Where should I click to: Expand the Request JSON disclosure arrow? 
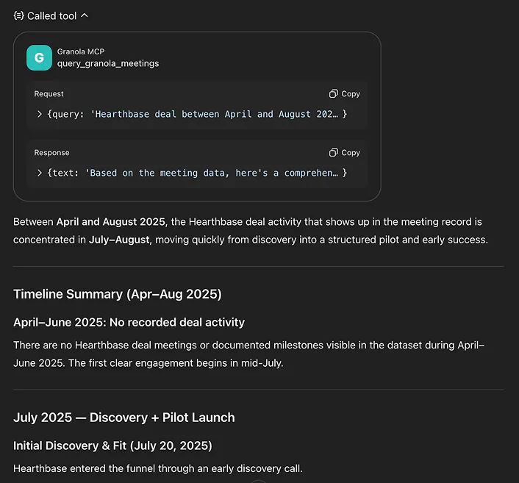point(40,115)
